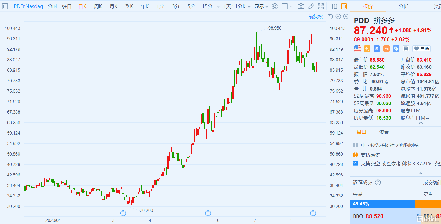Switch to 分时 intraday chart
441x224 pixels.
tap(52, 6)
